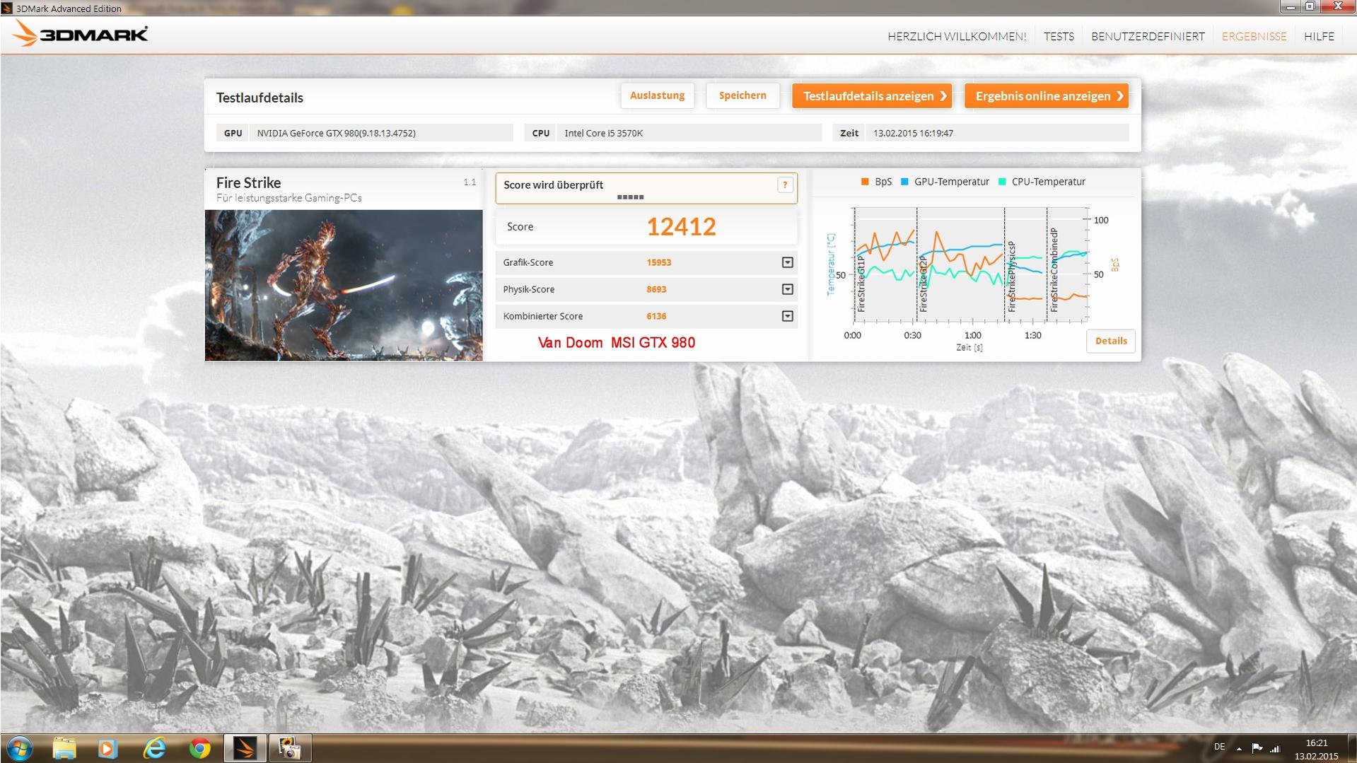Open the help question mark icon
1357x763 pixels.
point(784,185)
